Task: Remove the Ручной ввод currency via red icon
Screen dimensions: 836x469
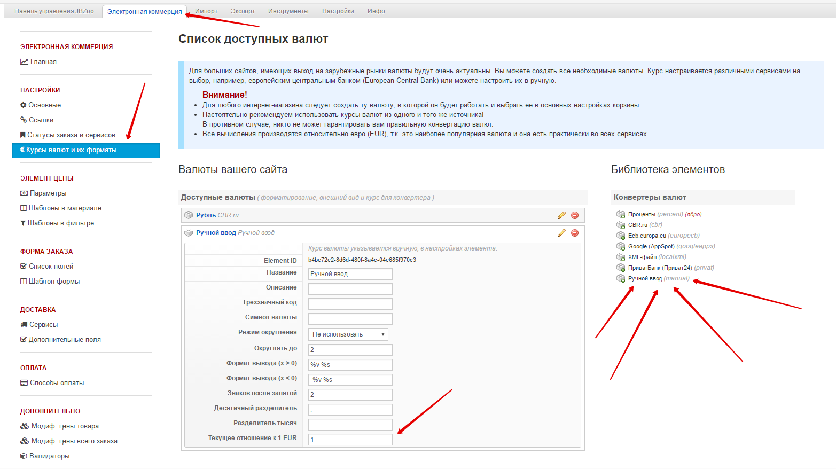Action: pyautogui.click(x=575, y=233)
